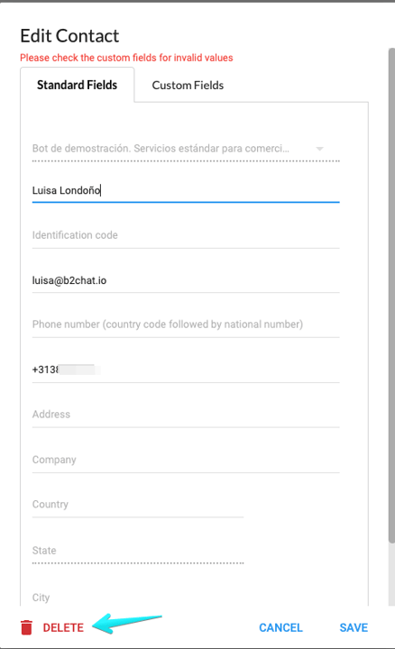Open the Custom Fields tab

188,85
